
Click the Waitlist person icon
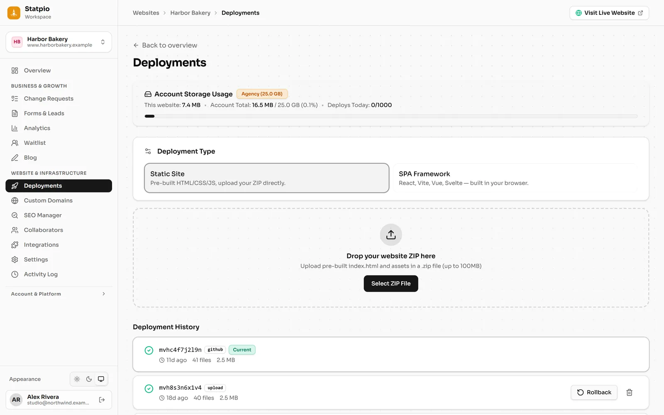point(15,143)
